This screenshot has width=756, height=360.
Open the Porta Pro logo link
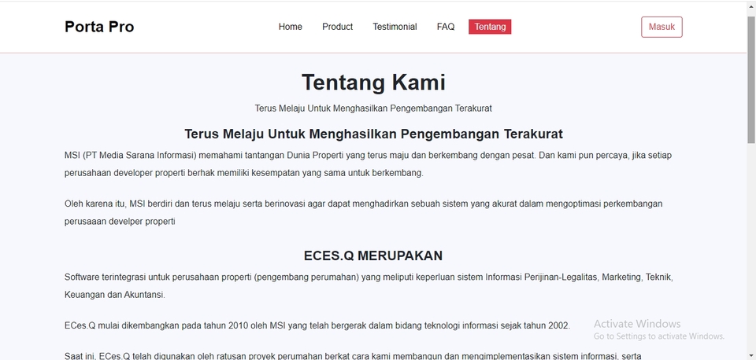pos(99,27)
